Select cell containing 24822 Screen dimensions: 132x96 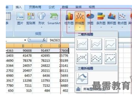pos(41,65)
